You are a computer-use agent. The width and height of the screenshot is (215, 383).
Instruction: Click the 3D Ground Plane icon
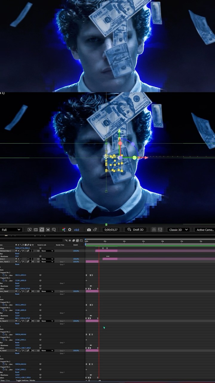[154, 230]
